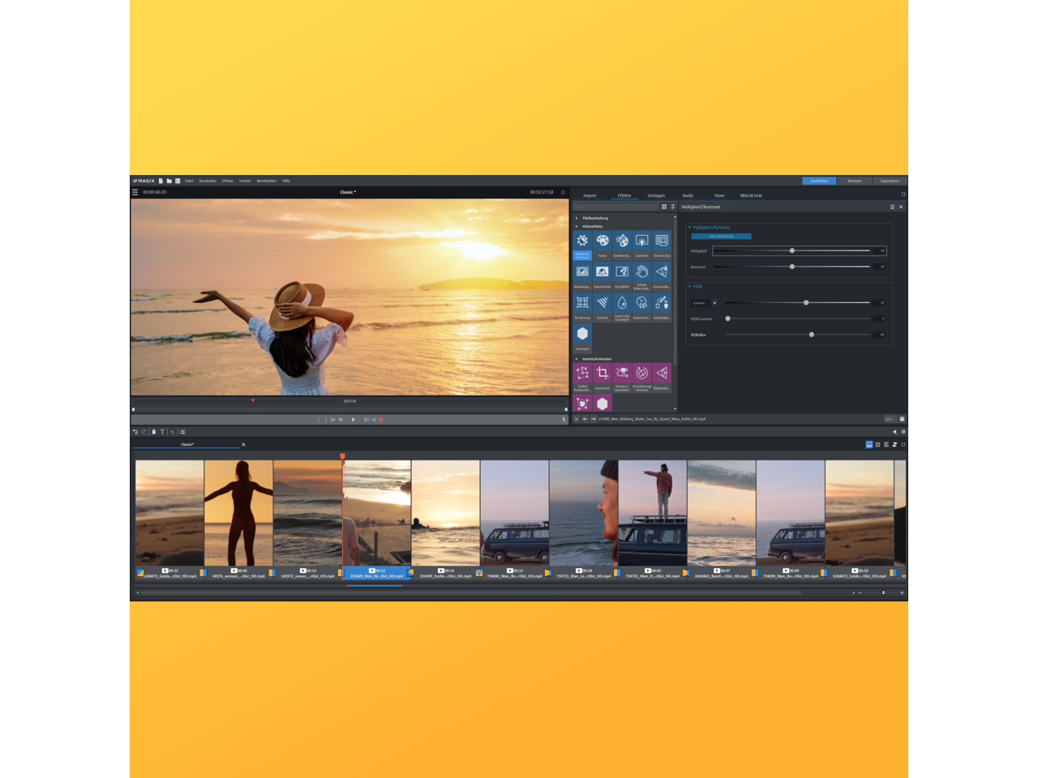The height and width of the screenshot is (778, 1038).
Task: Open the Gamma dropdown in HDR section
Action: pyautogui.click(x=714, y=303)
